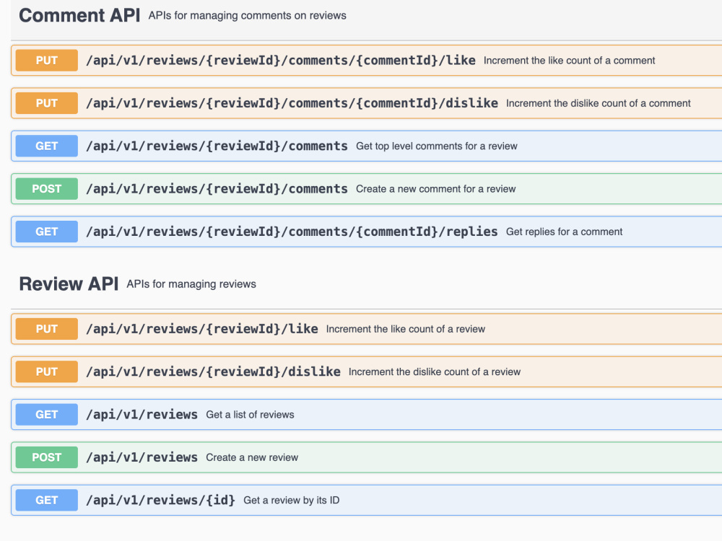The height and width of the screenshot is (541, 722).
Task: Click GET badge on replies row
Action: pos(46,232)
